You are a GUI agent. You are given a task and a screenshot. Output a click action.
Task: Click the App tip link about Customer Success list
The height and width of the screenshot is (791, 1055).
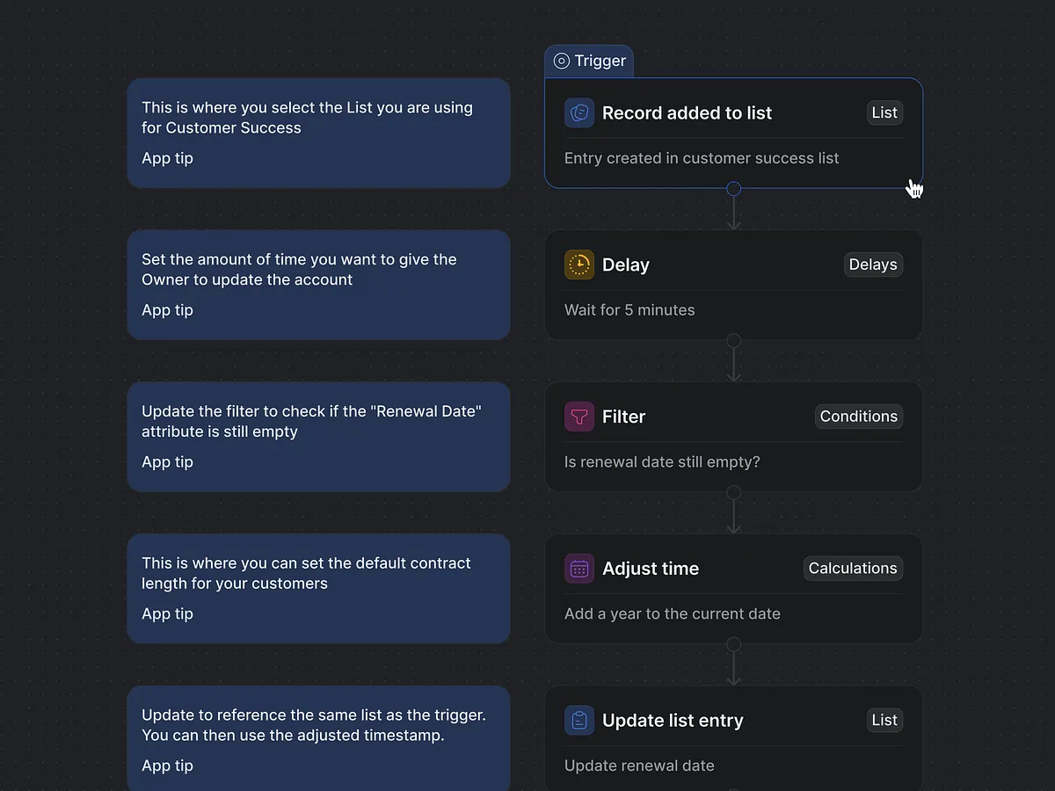pyautogui.click(x=167, y=158)
